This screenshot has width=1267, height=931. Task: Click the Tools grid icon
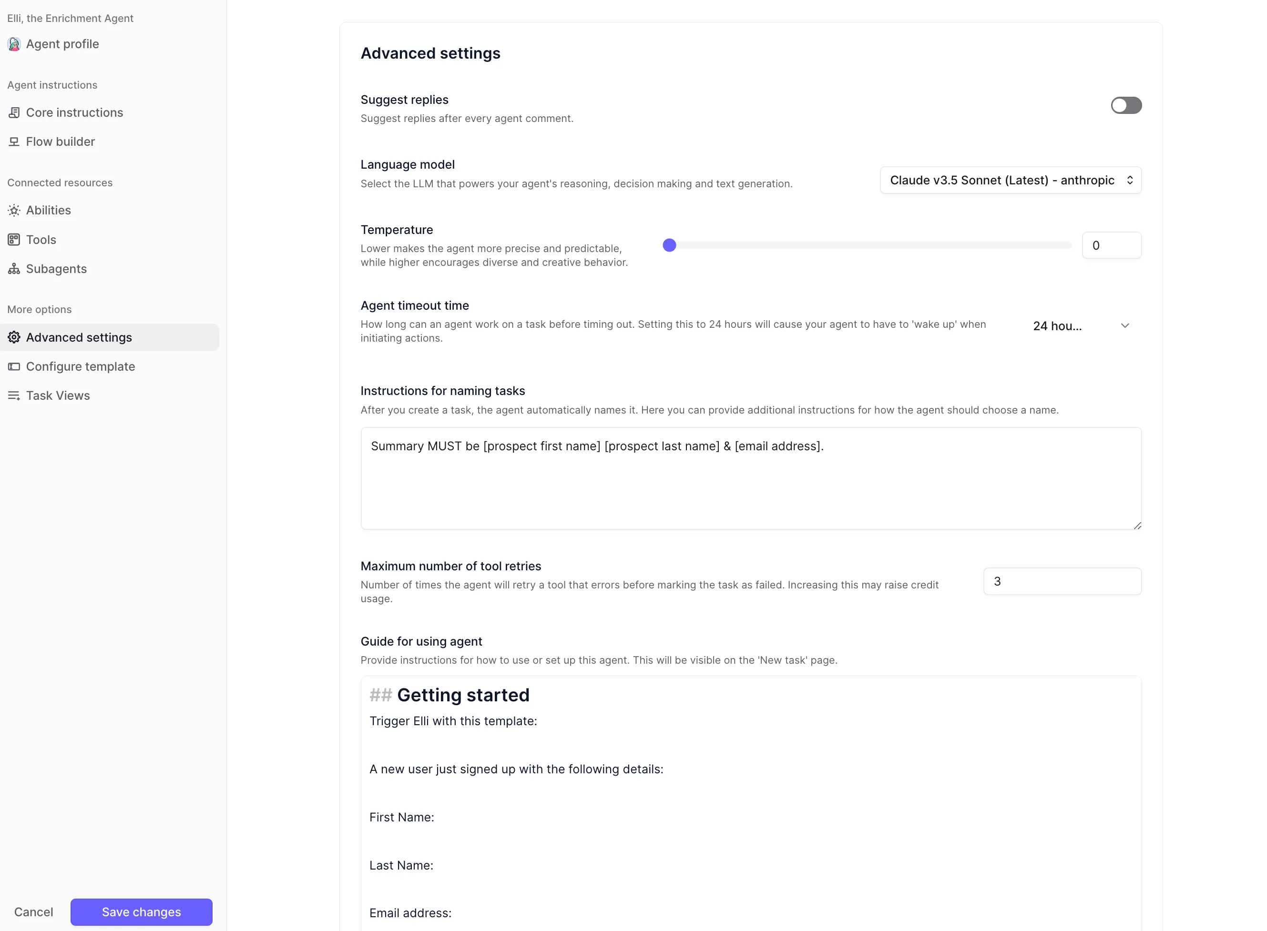(x=14, y=240)
